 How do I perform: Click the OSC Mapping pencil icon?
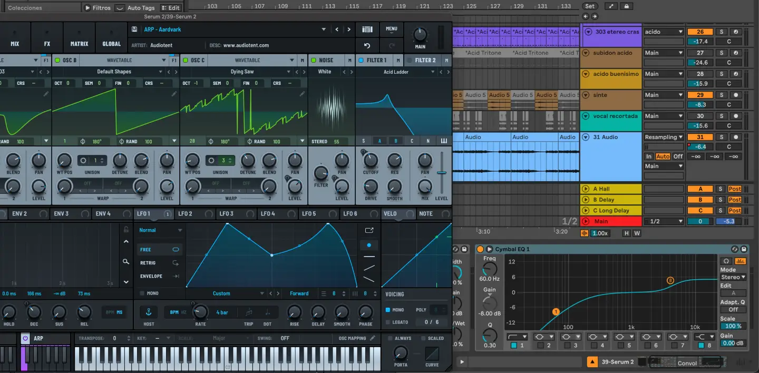tap(373, 338)
